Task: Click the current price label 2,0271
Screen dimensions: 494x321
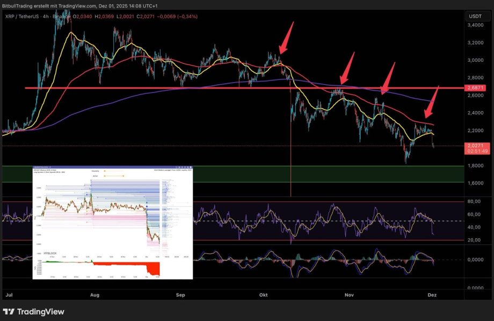Action: [x=475, y=145]
